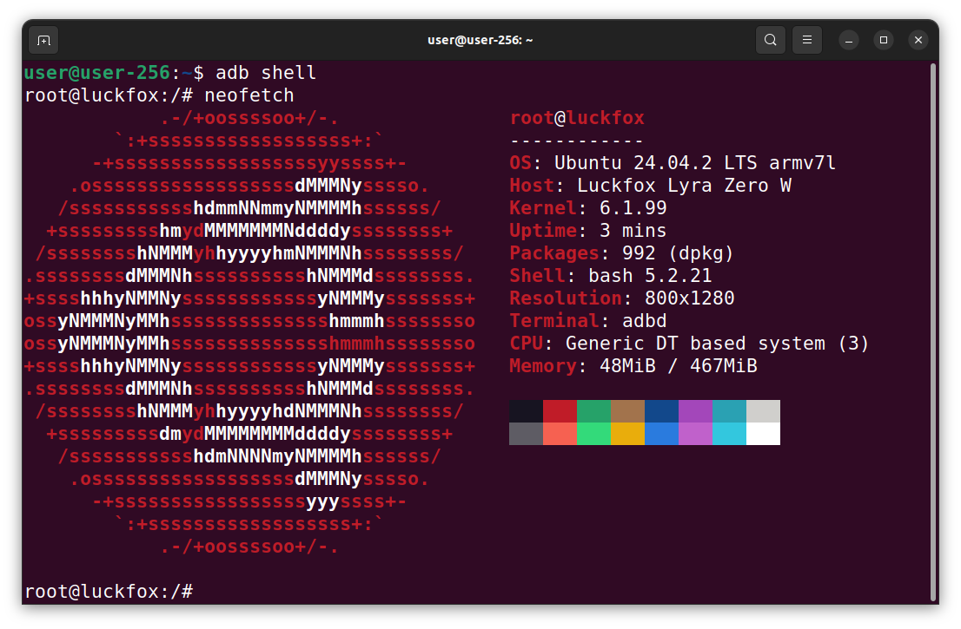
Task: Click the dark green color swatch
Action: [x=593, y=411]
